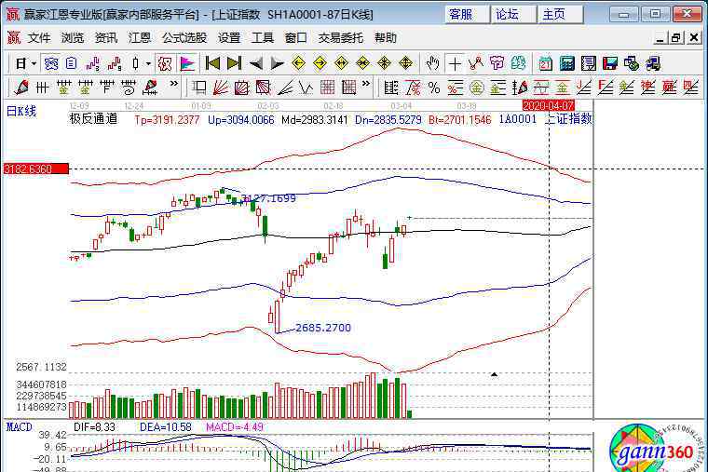Select the zigzag line-with-points tool
708x472 pixels.
pyautogui.click(x=476, y=63)
